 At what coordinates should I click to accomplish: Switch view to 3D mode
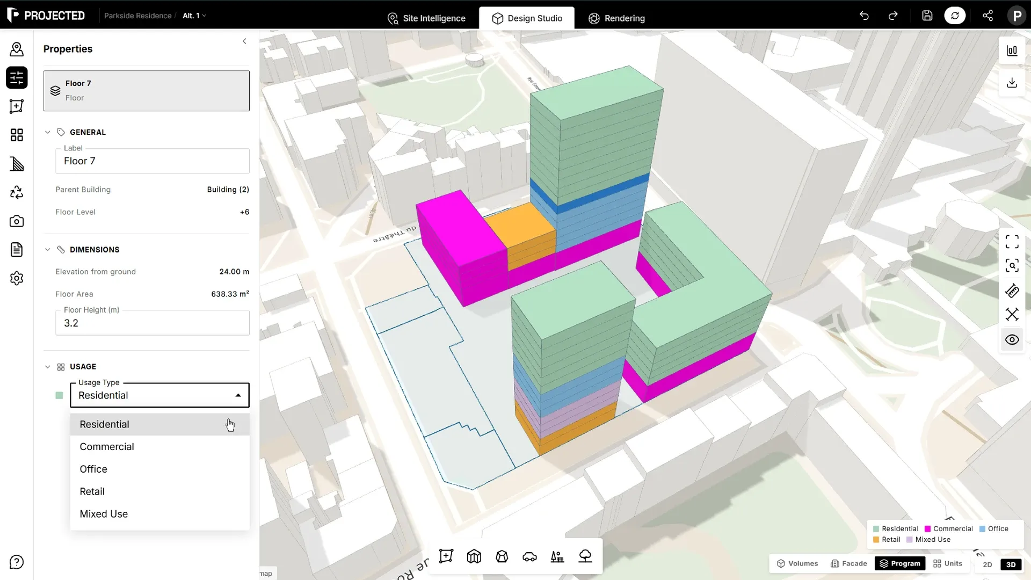[x=1011, y=564]
